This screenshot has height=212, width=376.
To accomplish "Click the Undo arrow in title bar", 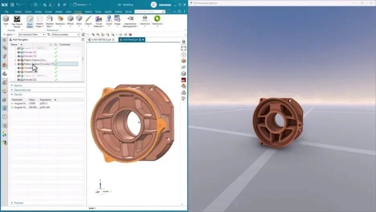I will [x=18, y=4].
